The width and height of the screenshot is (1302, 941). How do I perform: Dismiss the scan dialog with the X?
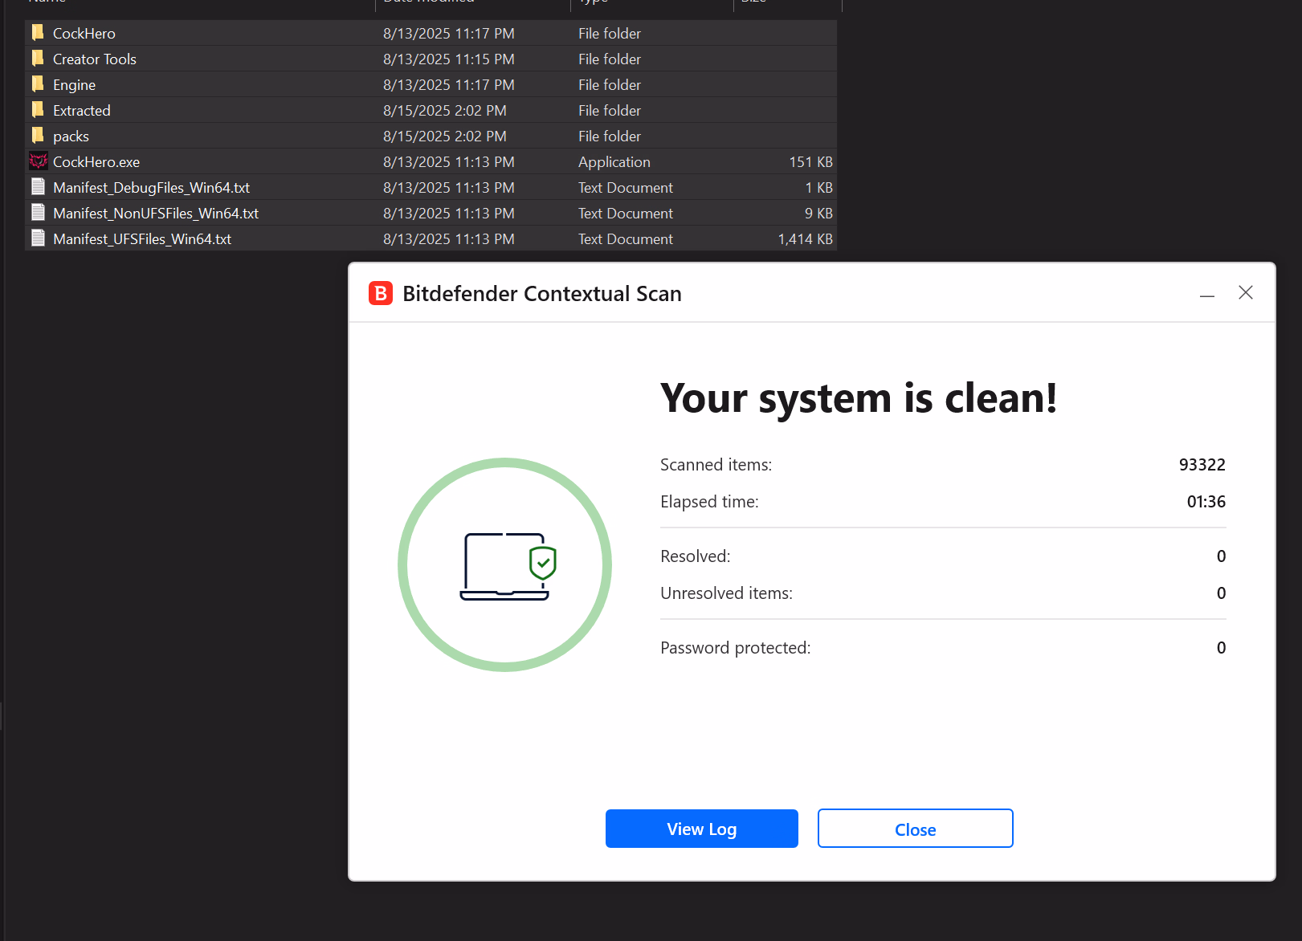pos(1245,293)
